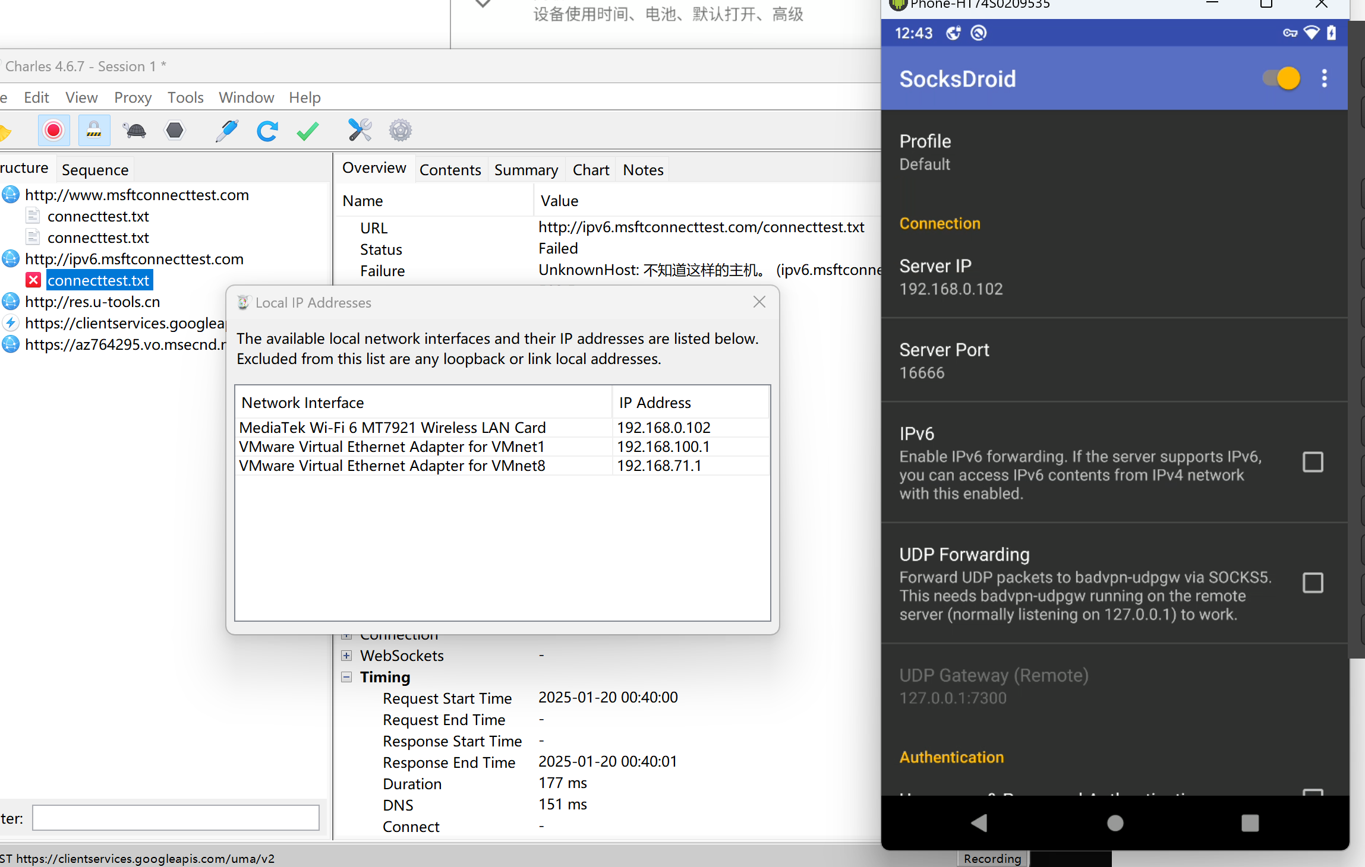Open SocksDroid three-dot overflow menu
The width and height of the screenshot is (1365, 867).
pos(1324,78)
